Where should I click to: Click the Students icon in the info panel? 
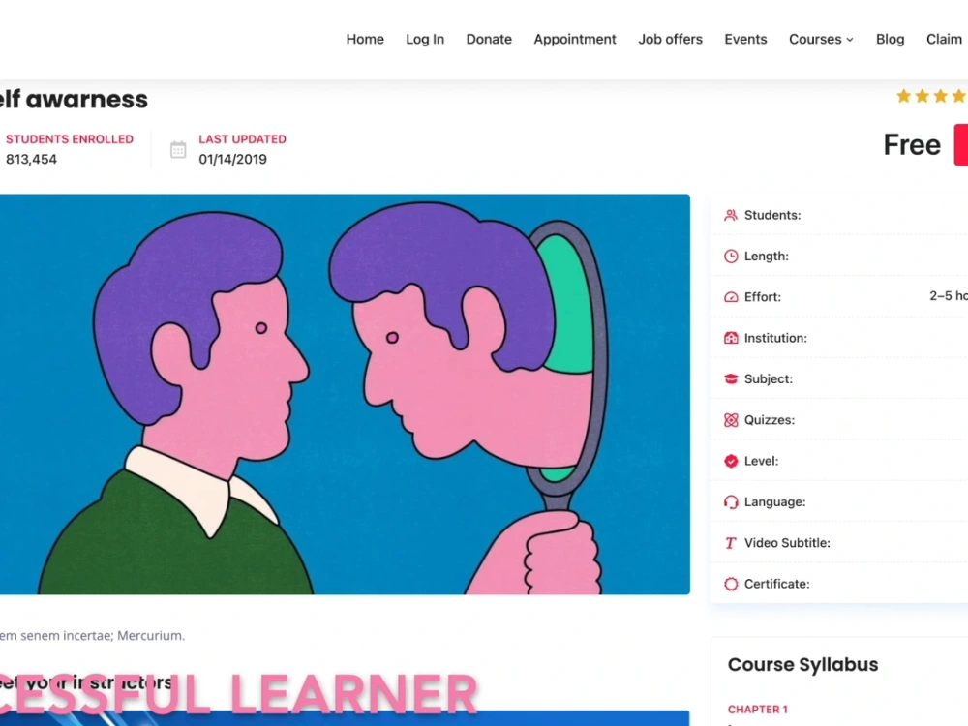[x=731, y=215]
